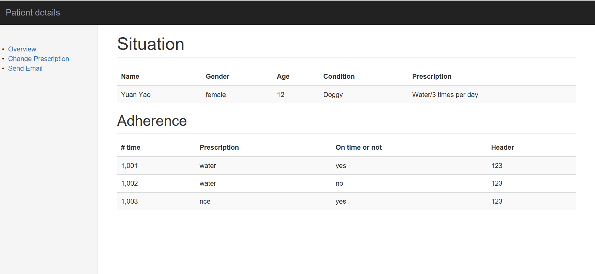The image size is (595, 274).
Task: Click the rice prescription cell
Action: click(x=205, y=201)
